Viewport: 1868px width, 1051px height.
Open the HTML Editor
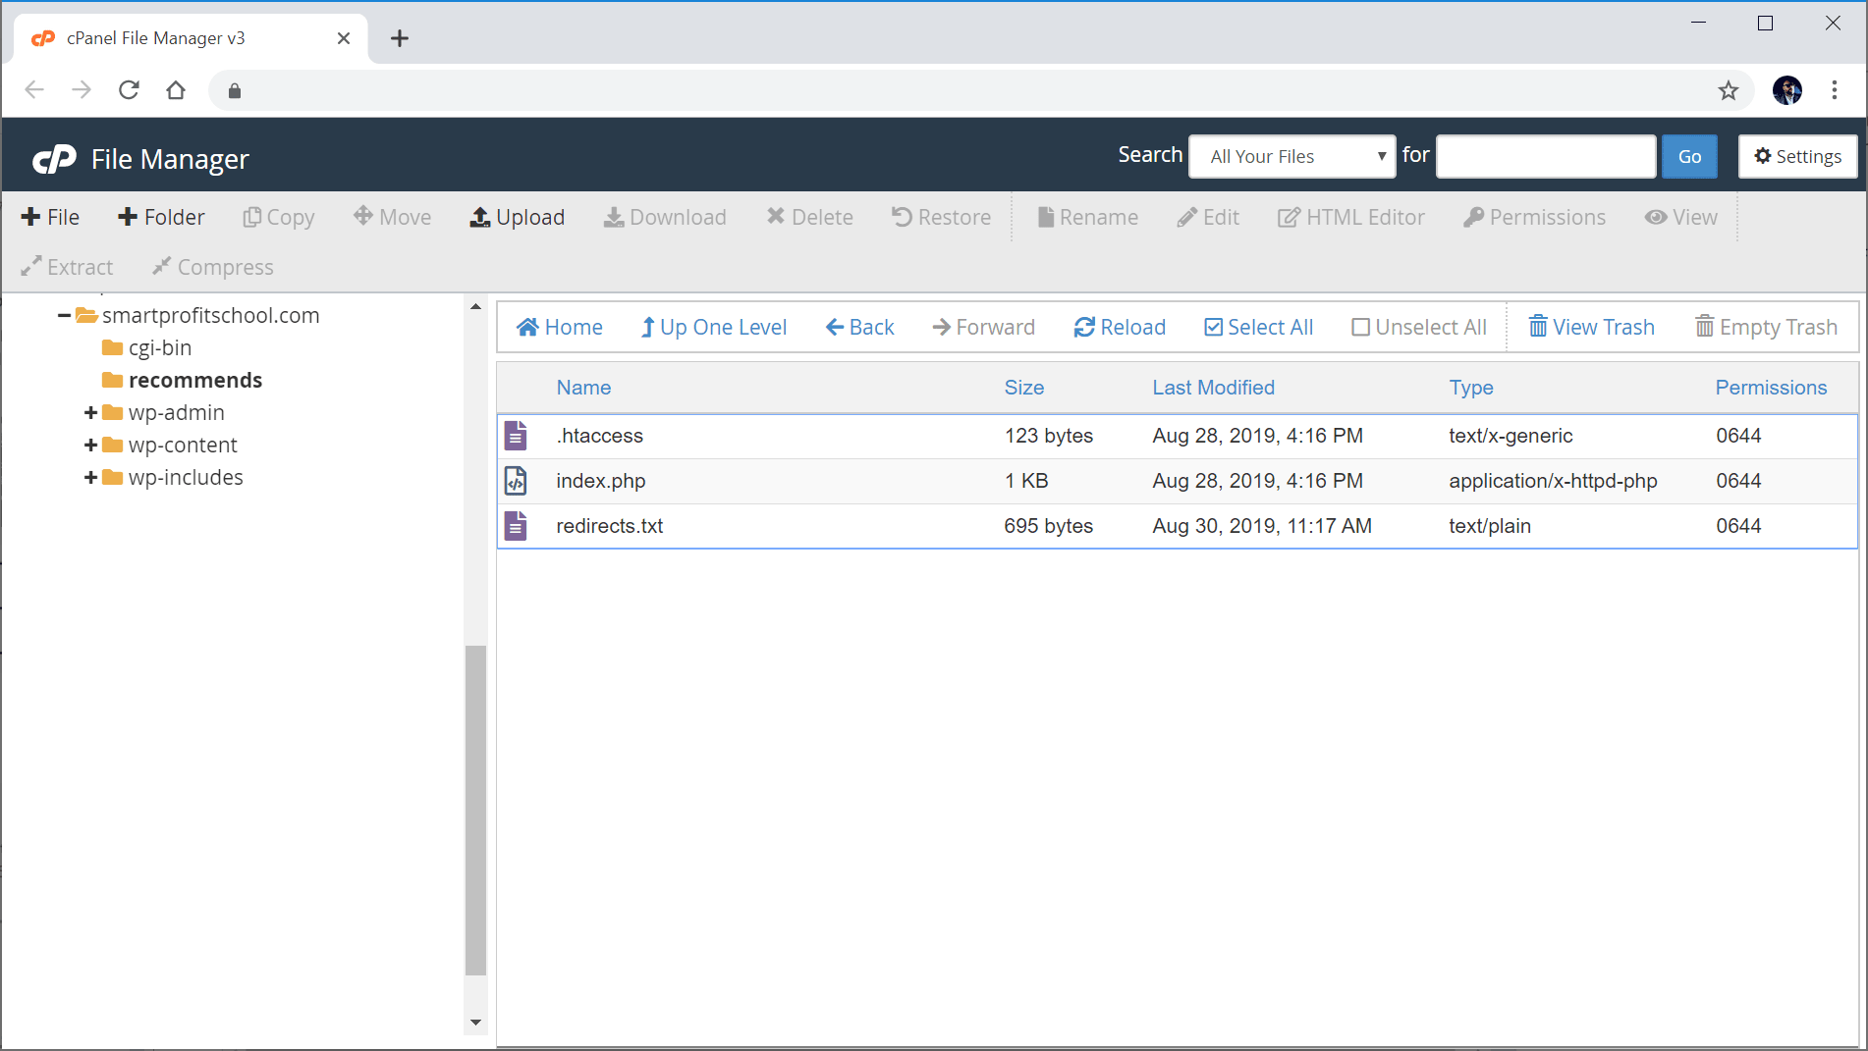(x=1350, y=217)
